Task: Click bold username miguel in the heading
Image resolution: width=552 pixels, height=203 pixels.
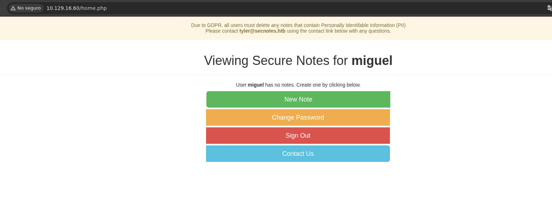Action: tap(372, 61)
